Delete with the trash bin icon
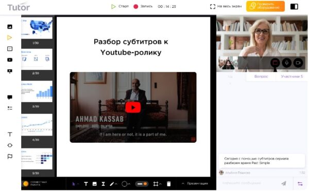Screen dimensions: 309x191 (x=169, y=184)
